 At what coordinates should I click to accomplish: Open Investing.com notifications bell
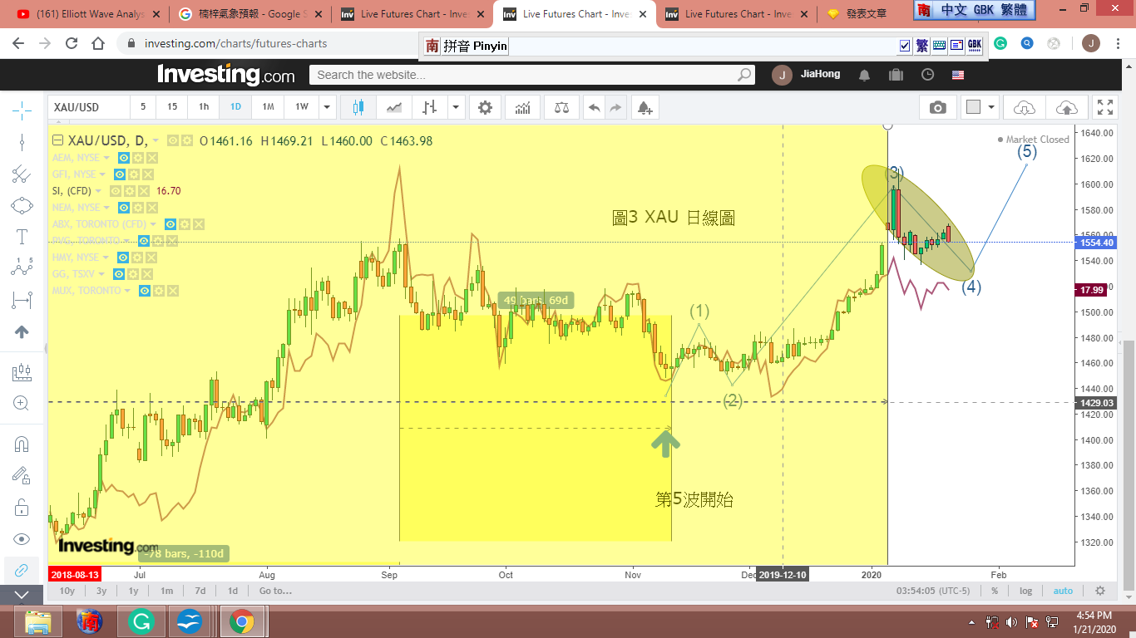[x=864, y=75]
